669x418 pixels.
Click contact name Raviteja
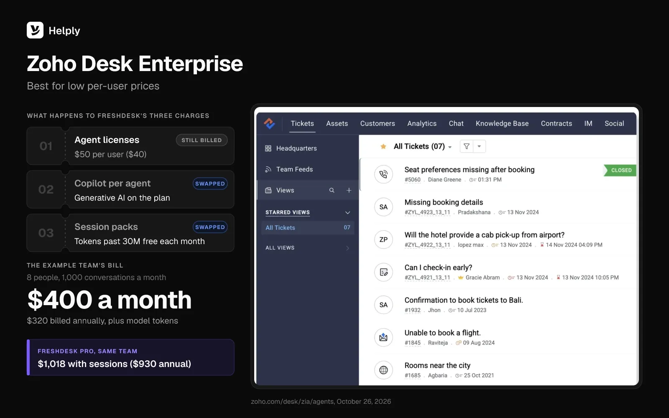click(438, 343)
